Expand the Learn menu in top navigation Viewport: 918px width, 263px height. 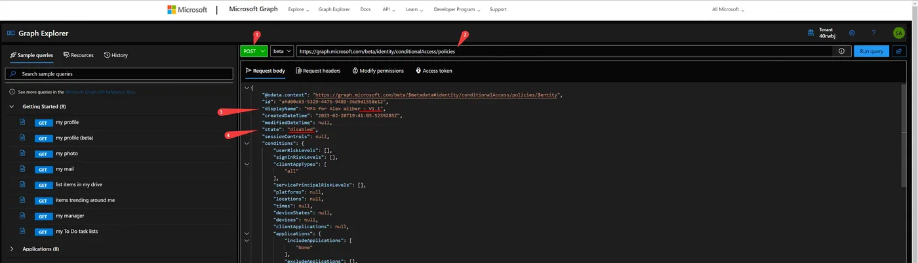pos(414,10)
